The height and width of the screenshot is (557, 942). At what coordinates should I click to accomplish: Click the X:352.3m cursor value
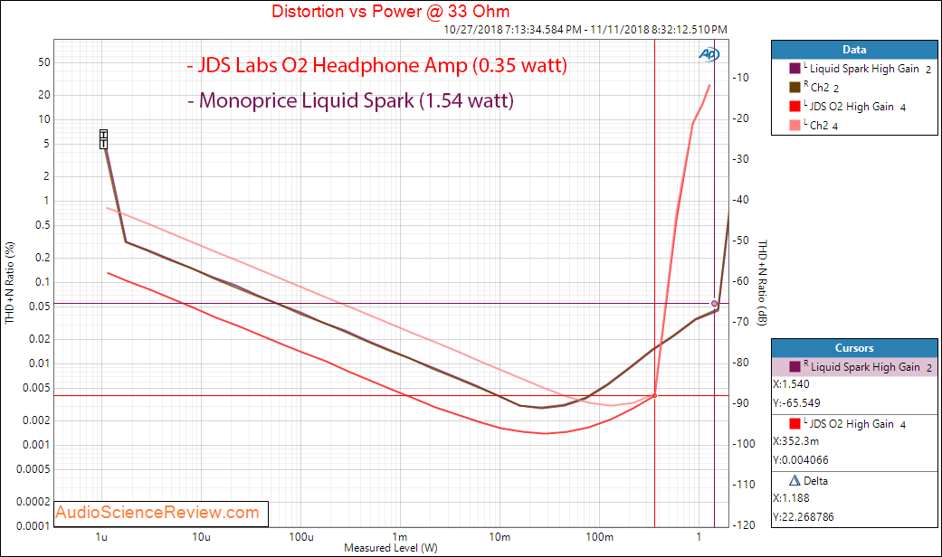[796, 441]
